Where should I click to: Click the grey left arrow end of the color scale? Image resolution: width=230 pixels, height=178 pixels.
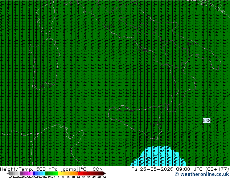click(8, 174)
